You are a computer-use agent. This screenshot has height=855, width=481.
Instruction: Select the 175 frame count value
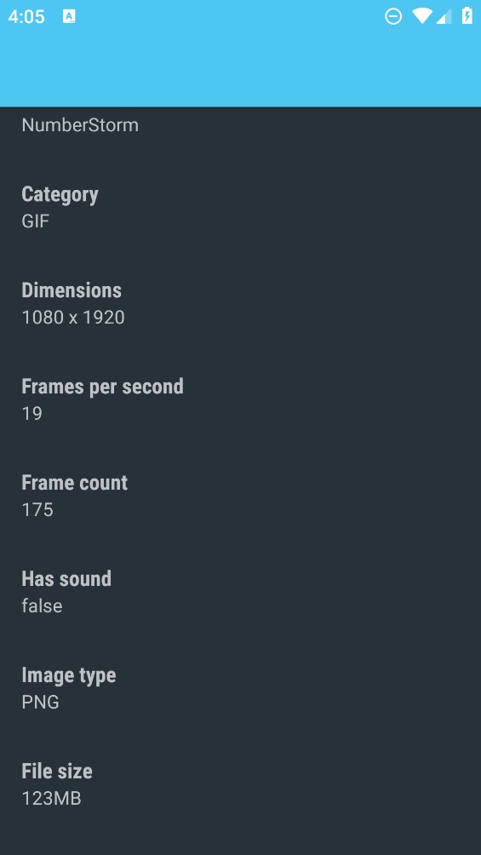(37, 510)
